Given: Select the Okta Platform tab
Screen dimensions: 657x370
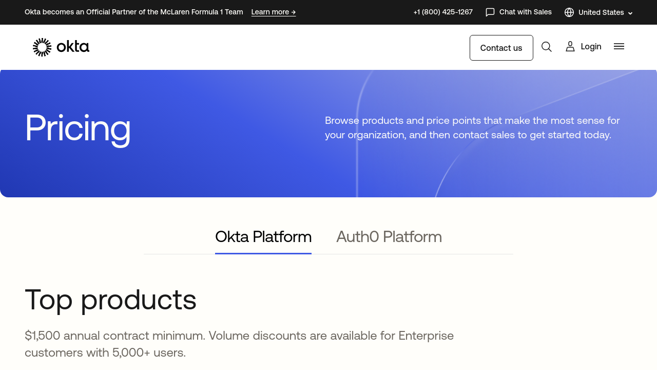Looking at the screenshot, I should pos(263,237).
